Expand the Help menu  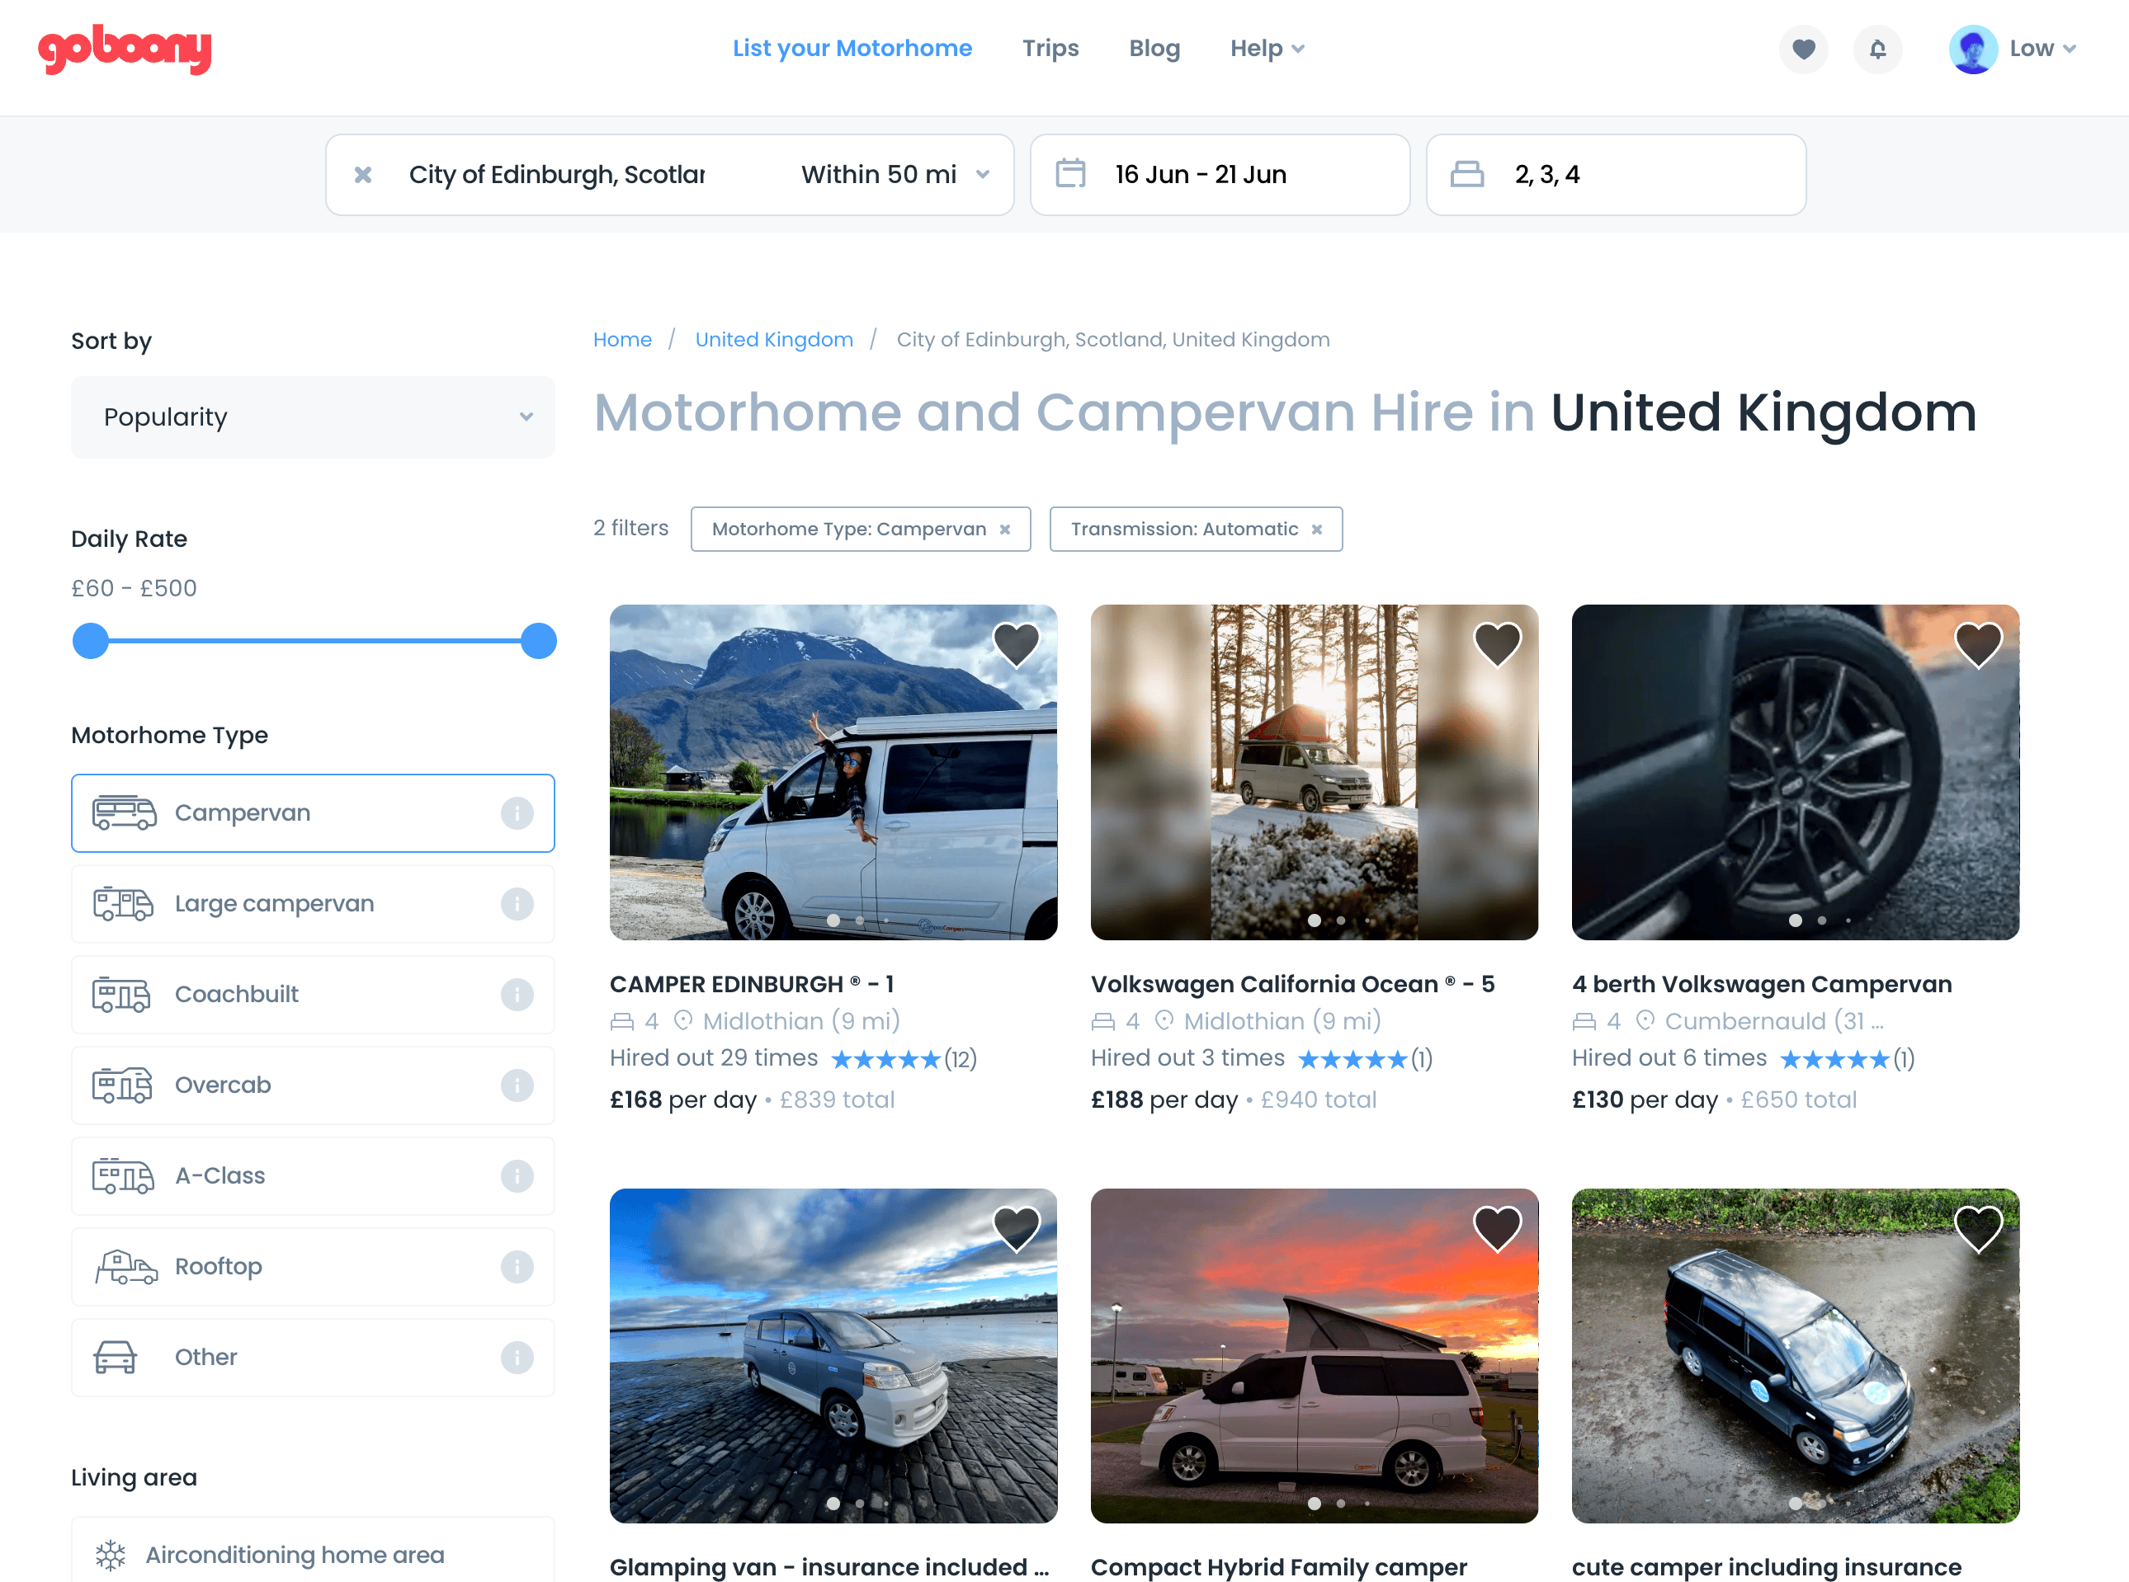click(x=1267, y=48)
